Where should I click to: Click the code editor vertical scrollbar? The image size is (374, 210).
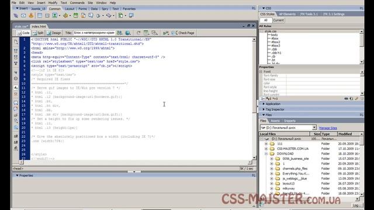(254, 99)
